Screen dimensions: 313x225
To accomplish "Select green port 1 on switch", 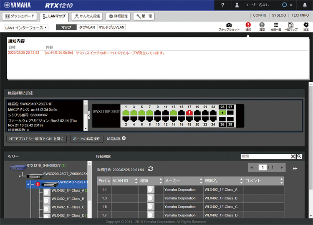I will click(126, 113).
